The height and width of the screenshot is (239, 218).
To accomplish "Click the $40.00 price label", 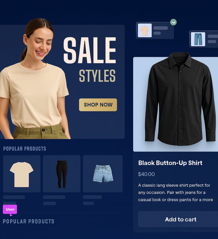I will click(x=146, y=174).
